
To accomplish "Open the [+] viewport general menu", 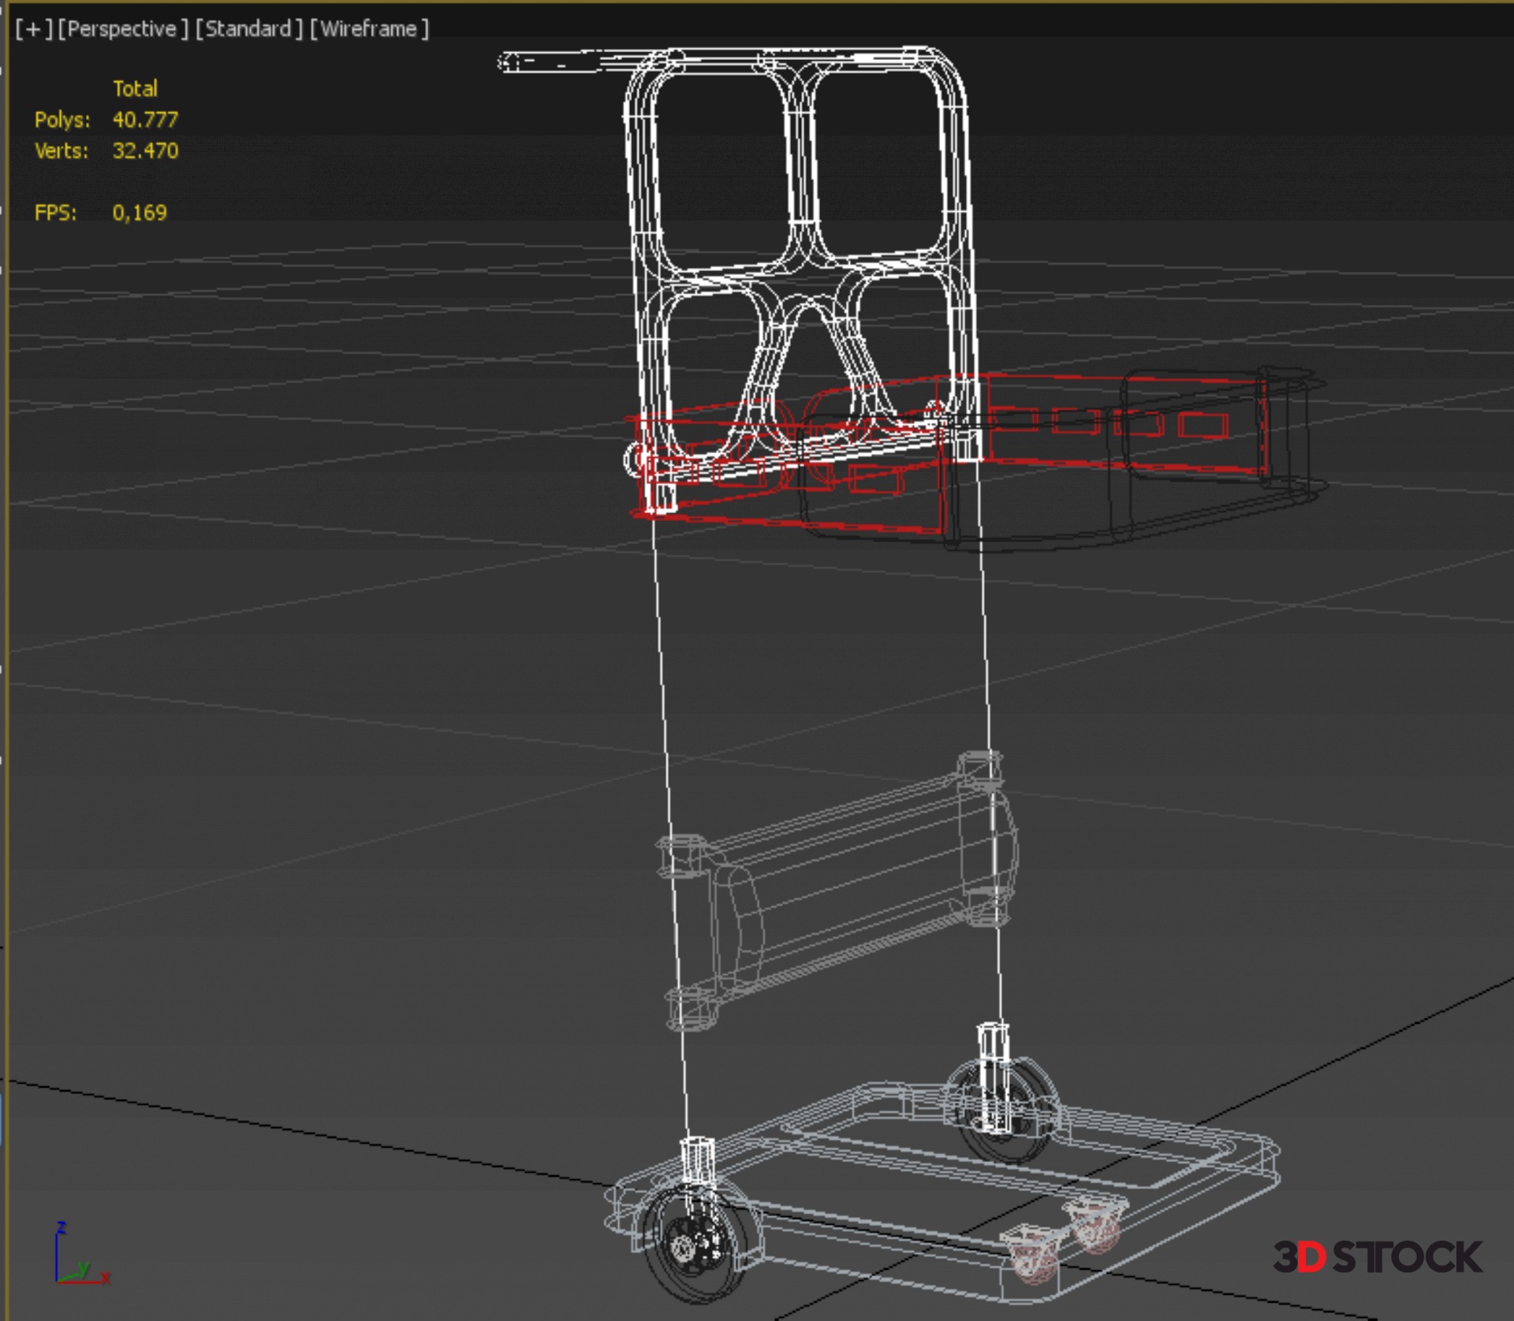I will tap(34, 29).
